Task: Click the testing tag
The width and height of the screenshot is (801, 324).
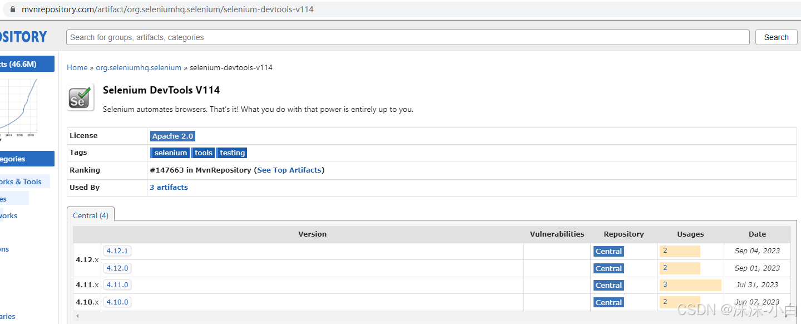Action: [x=232, y=153]
